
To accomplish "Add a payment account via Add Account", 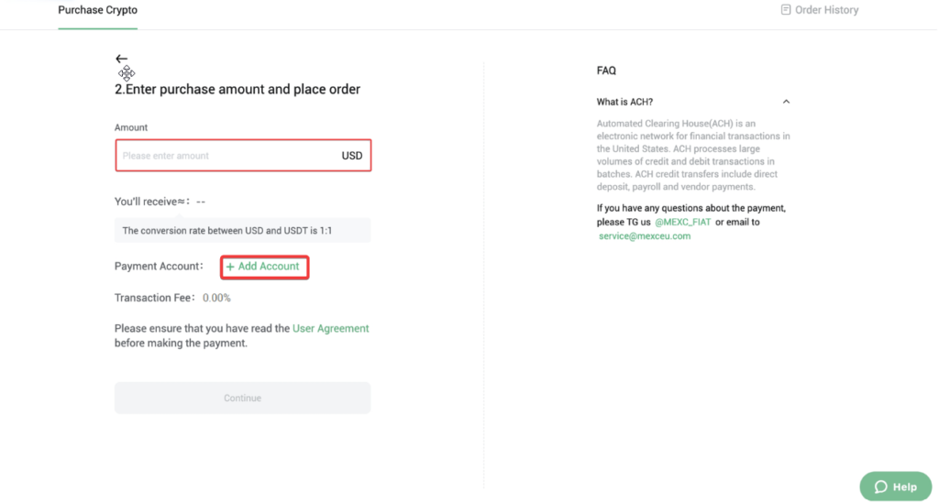I will pyautogui.click(x=264, y=267).
